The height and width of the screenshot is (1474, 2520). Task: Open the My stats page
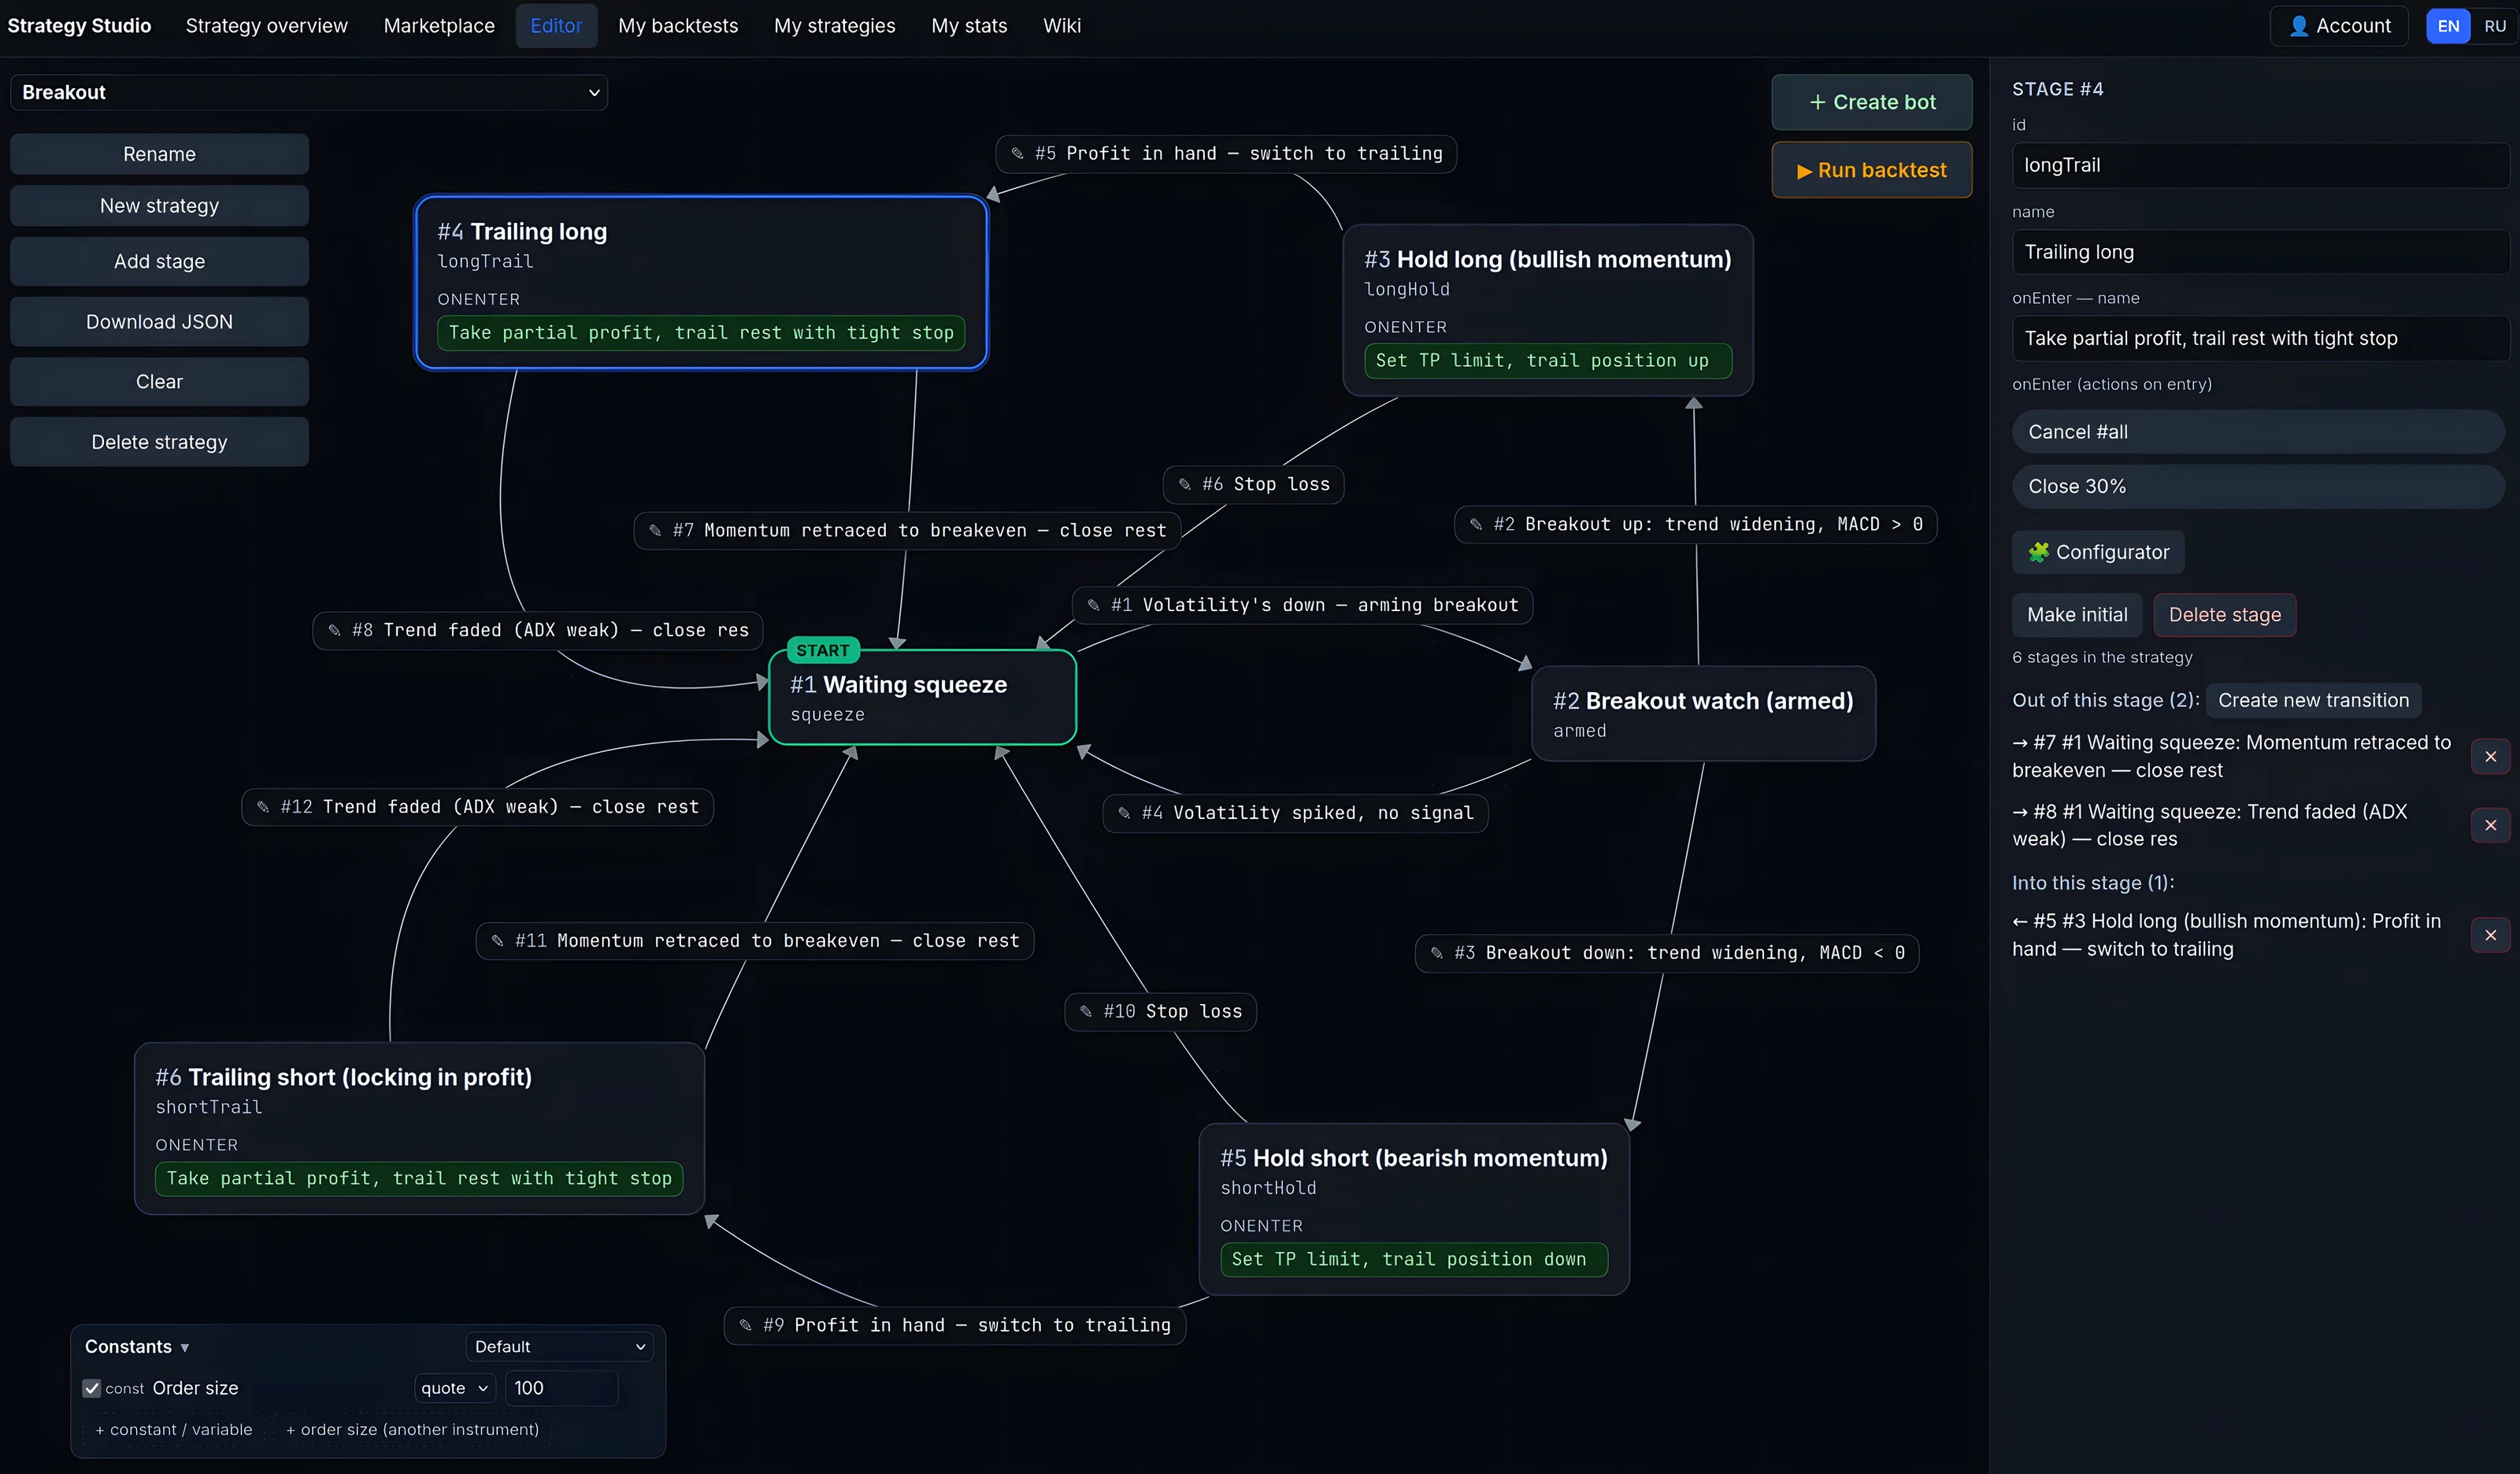[x=969, y=26]
